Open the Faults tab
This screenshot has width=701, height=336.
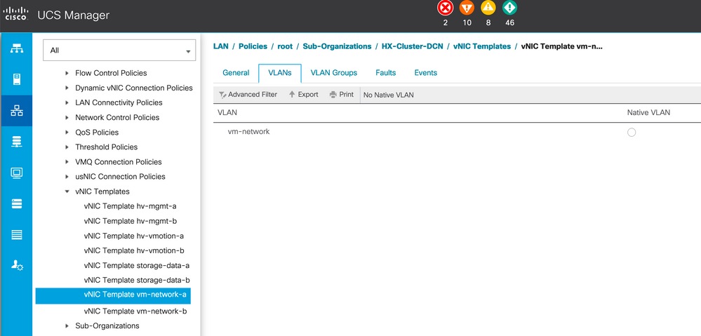click(385, 73)
